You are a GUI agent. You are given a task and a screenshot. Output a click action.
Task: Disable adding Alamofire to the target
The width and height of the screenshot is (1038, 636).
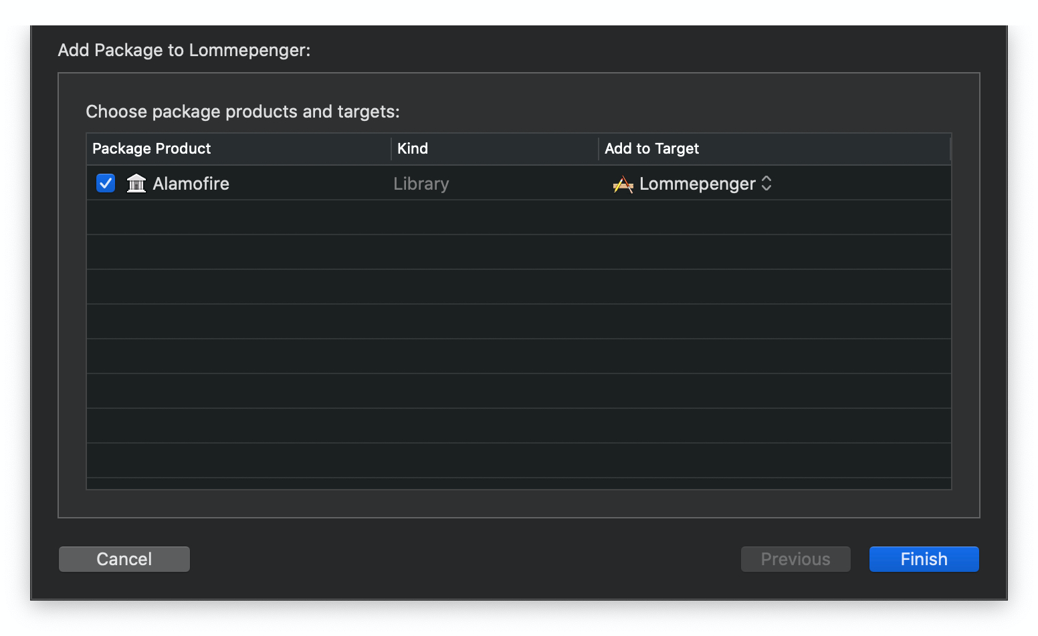(105, 182)
